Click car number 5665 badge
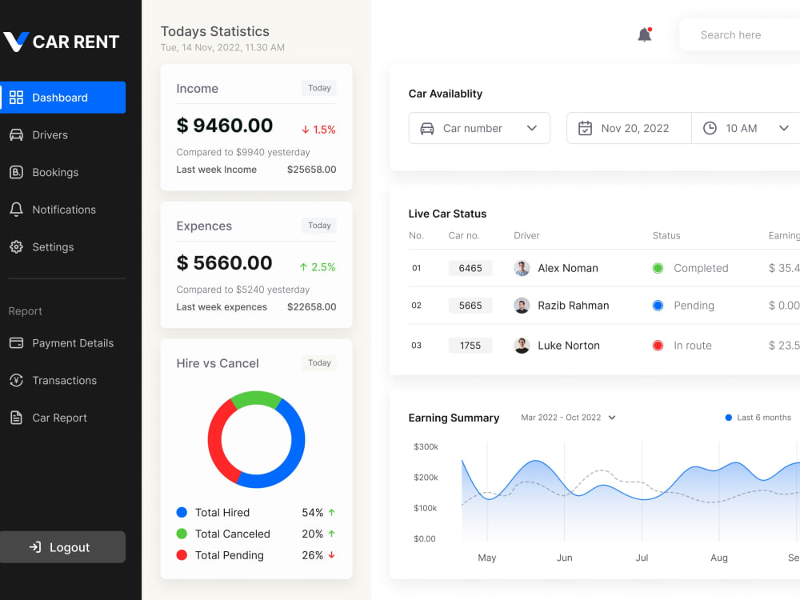The image size is (800, 600). pos(470,306)
